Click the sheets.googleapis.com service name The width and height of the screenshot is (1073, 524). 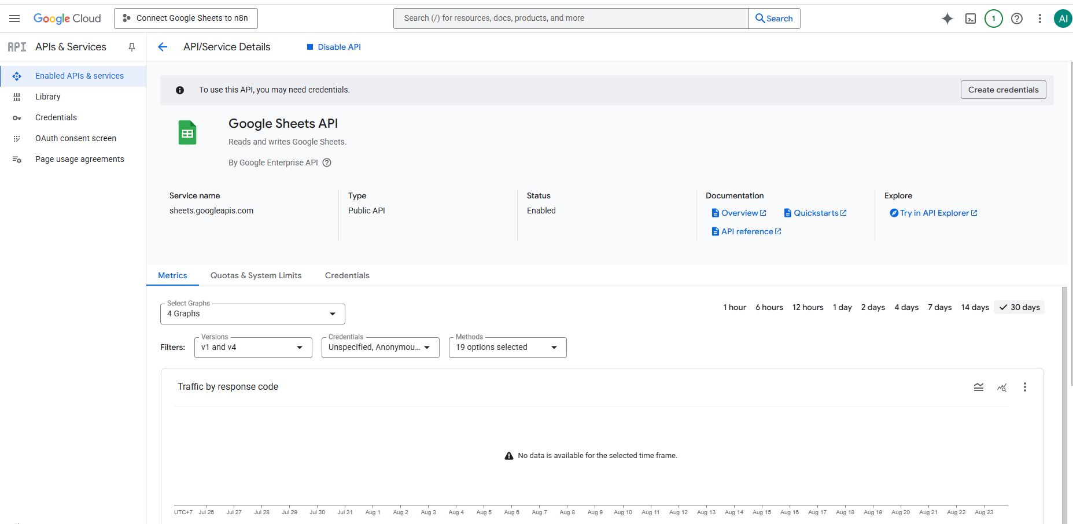[211, 211]
